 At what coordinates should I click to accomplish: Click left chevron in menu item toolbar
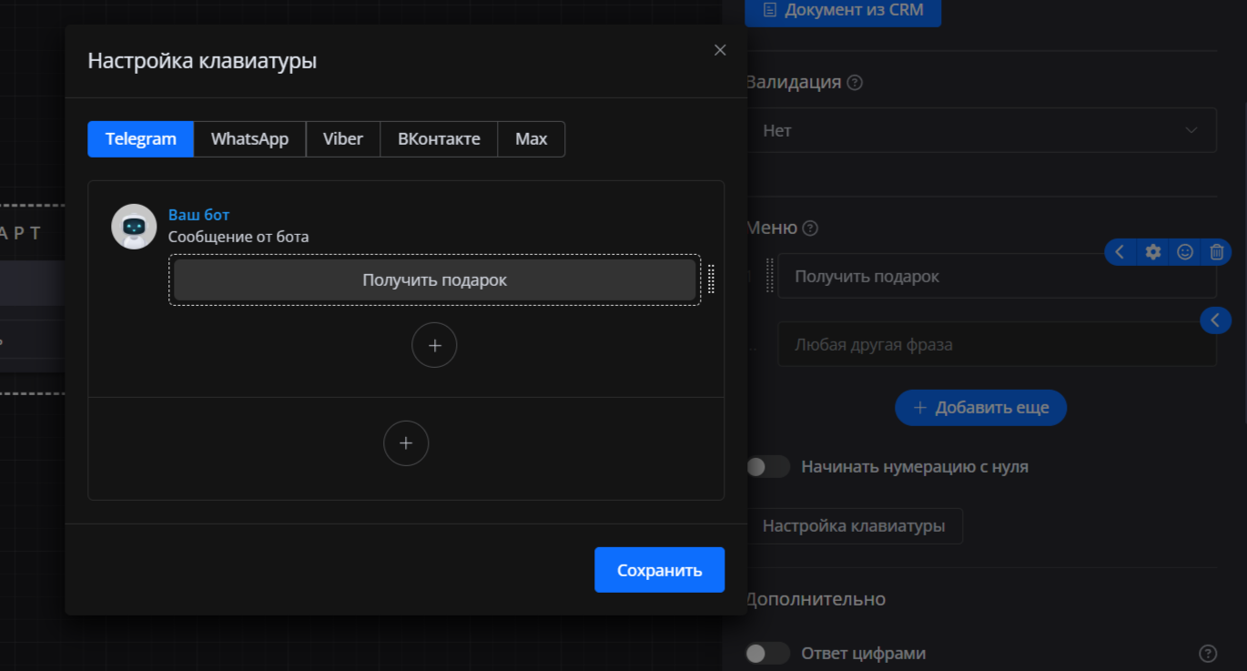coord(1120,252)
